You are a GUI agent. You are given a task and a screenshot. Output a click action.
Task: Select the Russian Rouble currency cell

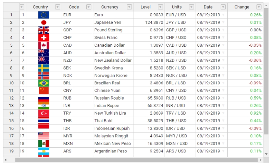click(113, 98)
